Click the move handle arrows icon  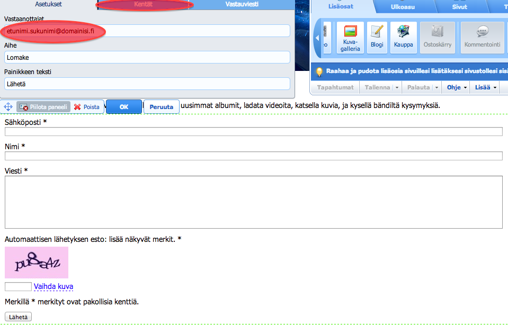pos(8,107)
